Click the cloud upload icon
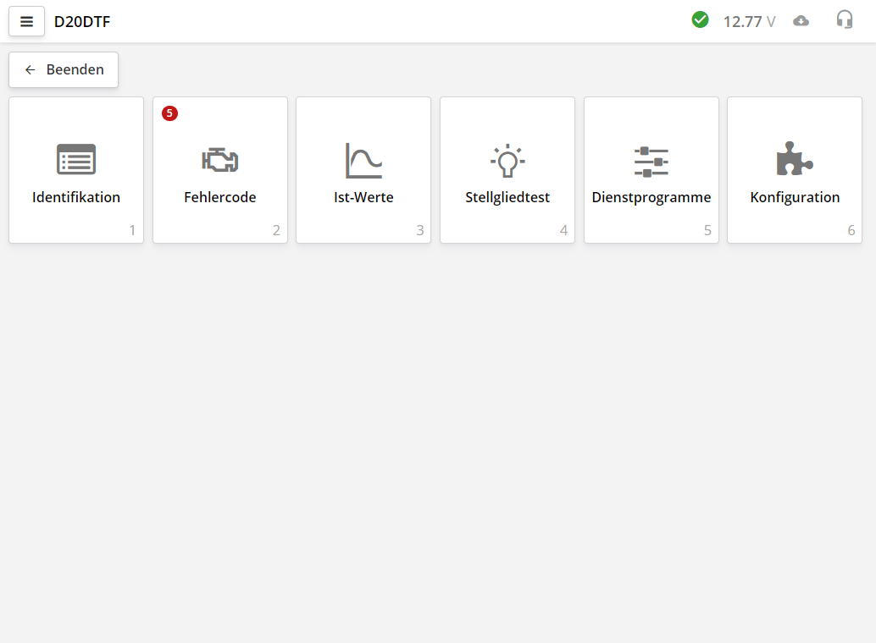The image size is (876, 643). [x=801, y=19]
